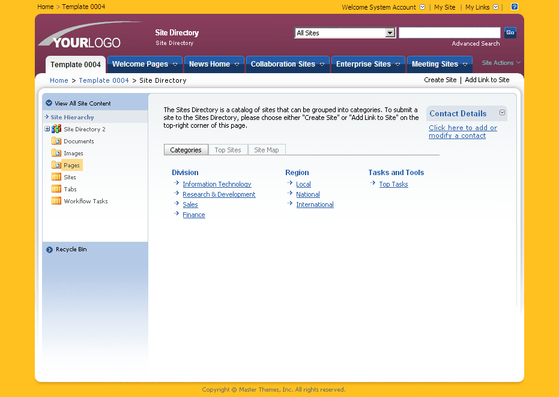
Task: Click the Site Directory 2 site icon
Action: (55, 128)
